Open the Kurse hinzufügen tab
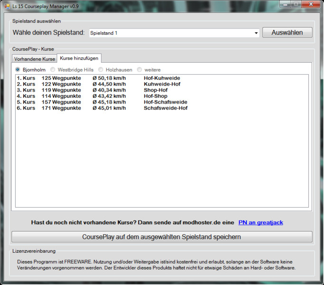Screen dimensions: 324x285 click(79, 58)
